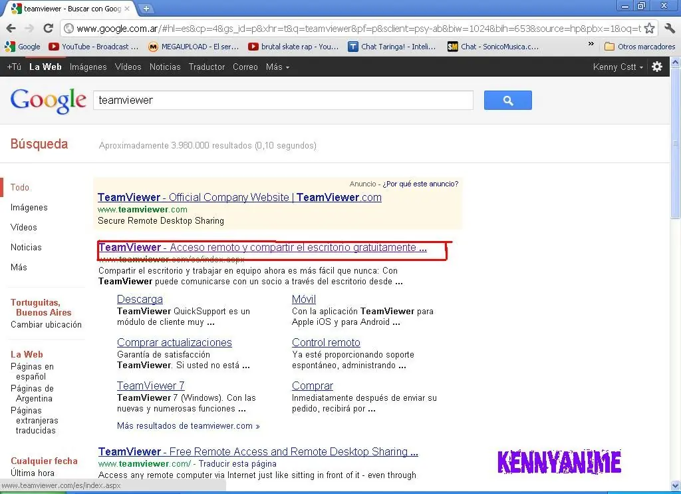
Task: Open Móvil sitelink
Action: coord(303,299)
